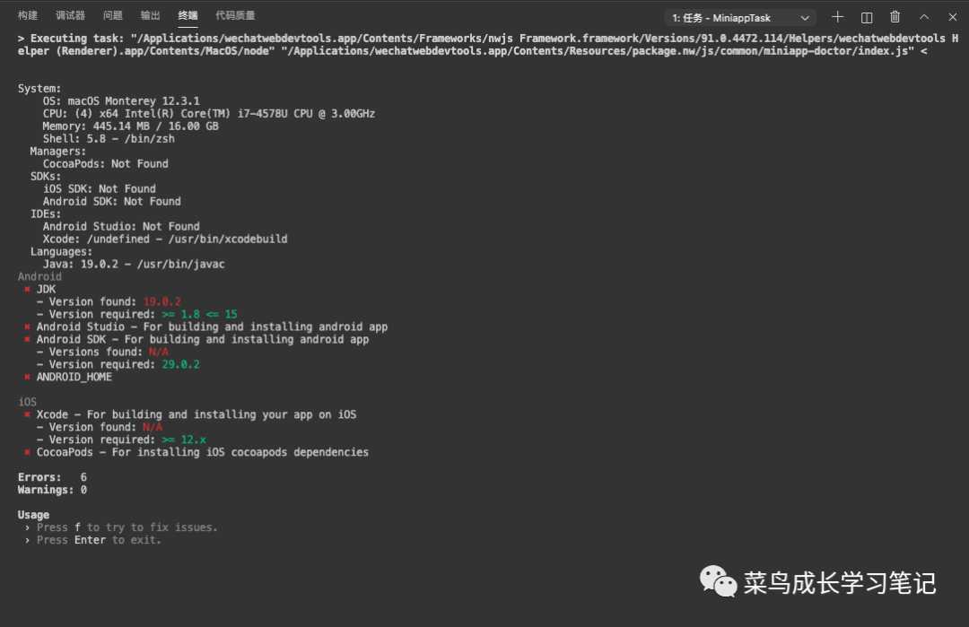Maximize panel with the up chevron
969x627 pixels.
click(924, 17)
